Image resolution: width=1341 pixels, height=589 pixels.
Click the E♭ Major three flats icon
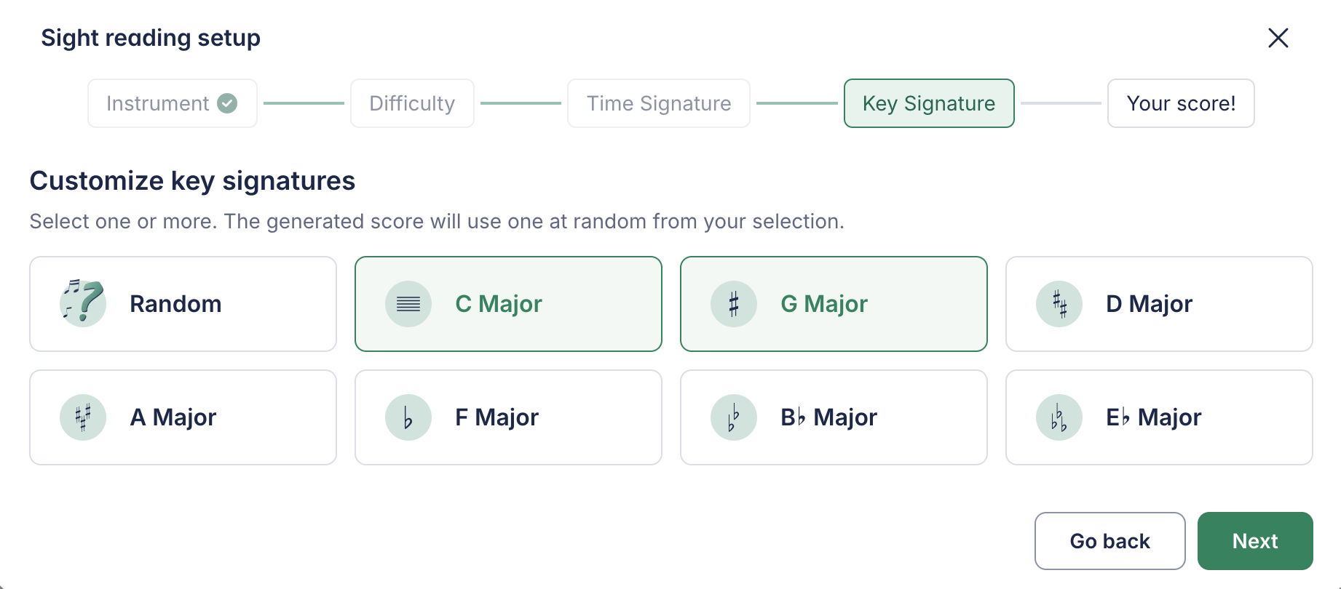1059,417
